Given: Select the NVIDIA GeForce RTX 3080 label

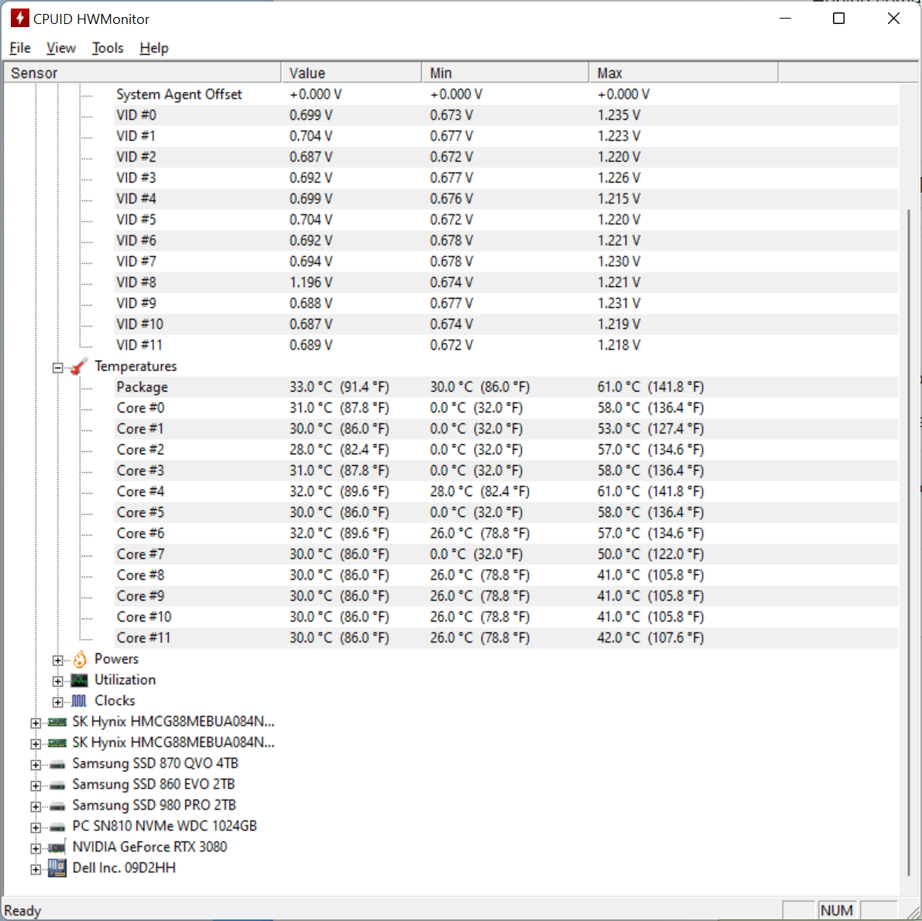Looking at the screenshot, I should (149, 847).
